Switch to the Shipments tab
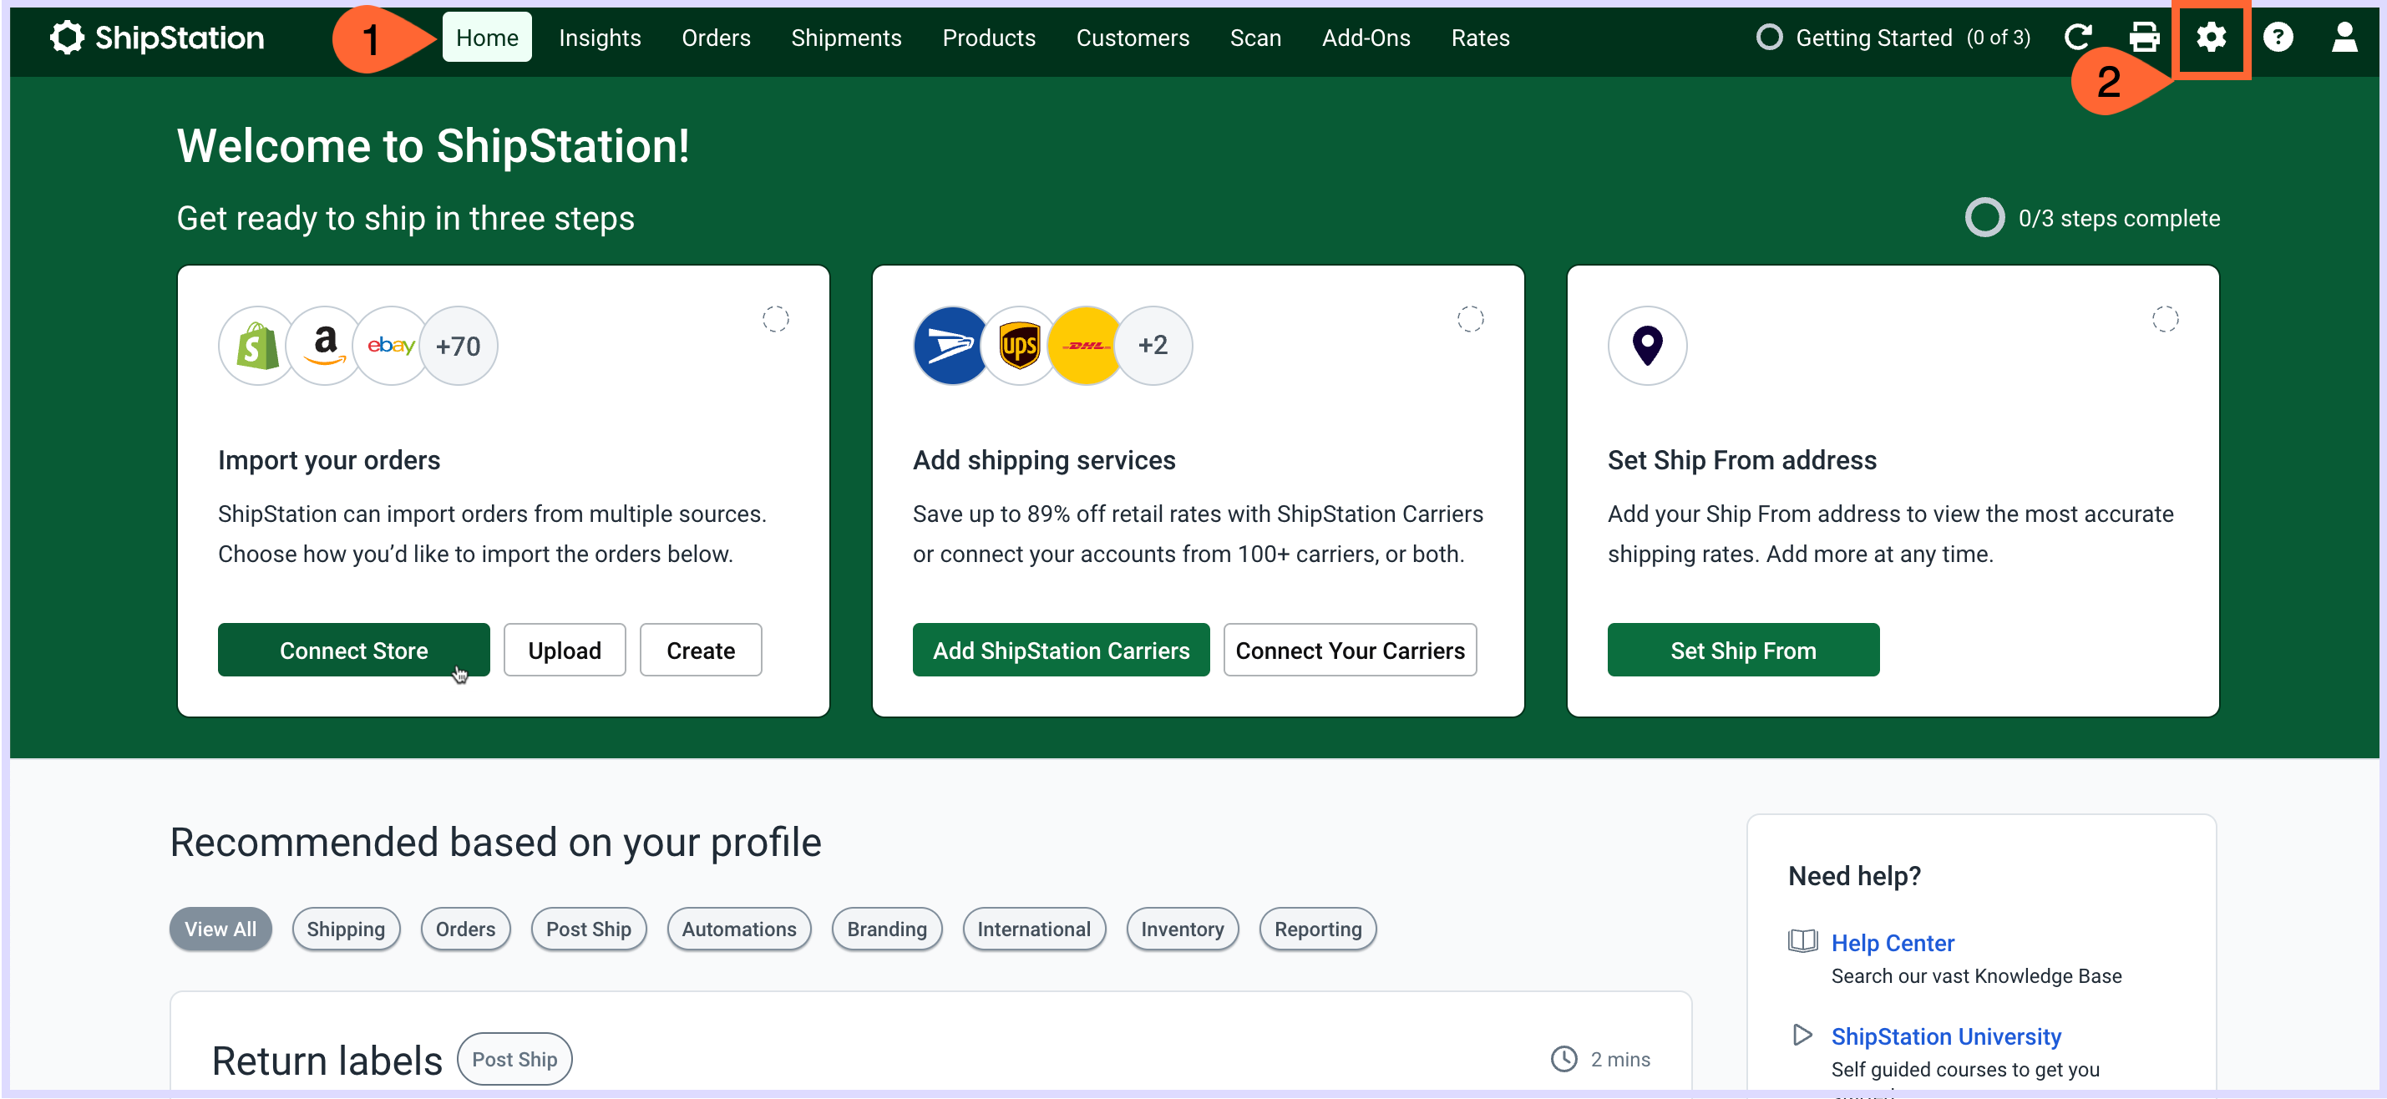This screenshot has width=2387, height=1099. 846,37
